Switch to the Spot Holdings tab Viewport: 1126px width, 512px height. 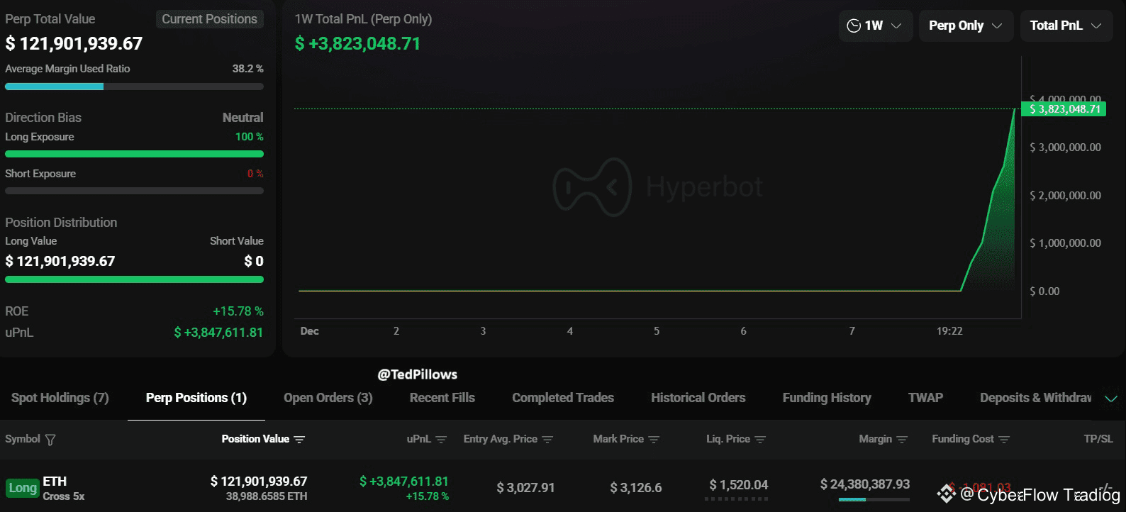pos(59,398)
